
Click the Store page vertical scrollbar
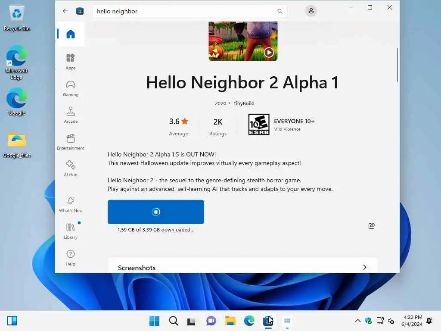tap(398, 65)
